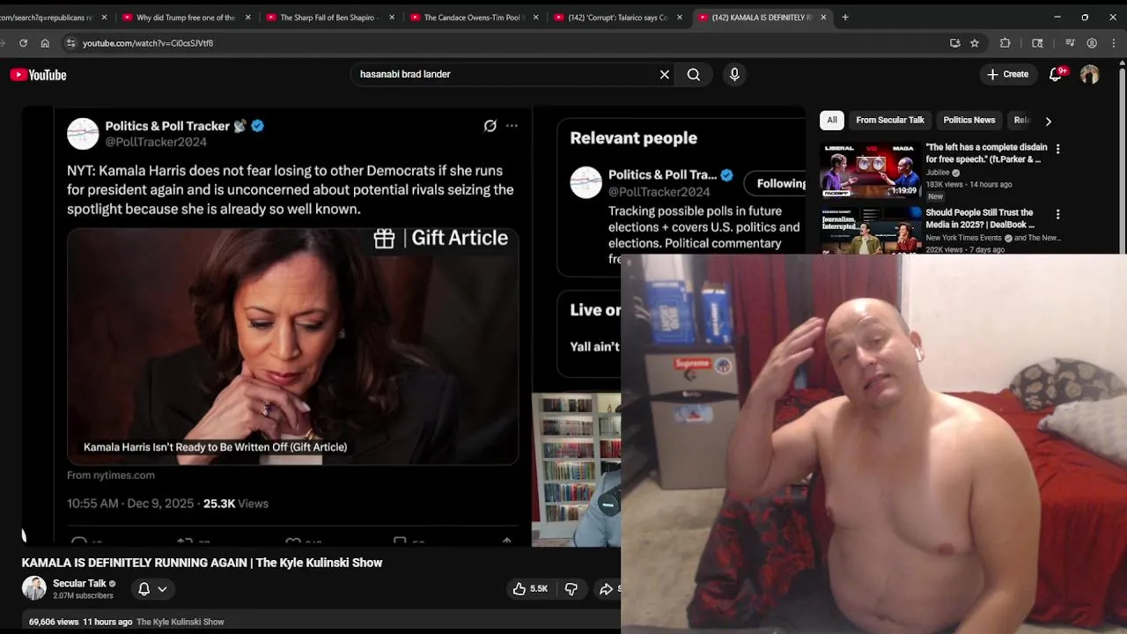Open a new browser tab

[845, 17]
